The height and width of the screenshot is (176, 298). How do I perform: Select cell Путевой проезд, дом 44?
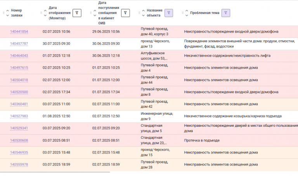point(154,80)
